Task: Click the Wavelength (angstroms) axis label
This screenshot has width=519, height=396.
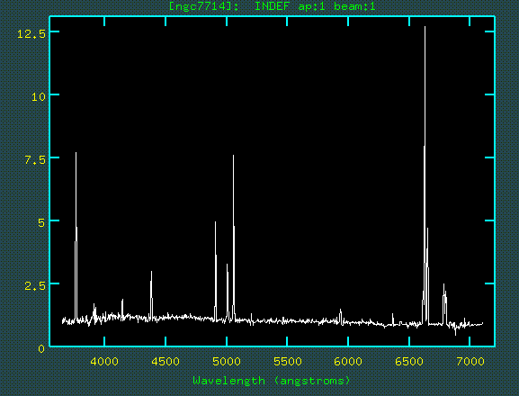Action: coord(272,381)
